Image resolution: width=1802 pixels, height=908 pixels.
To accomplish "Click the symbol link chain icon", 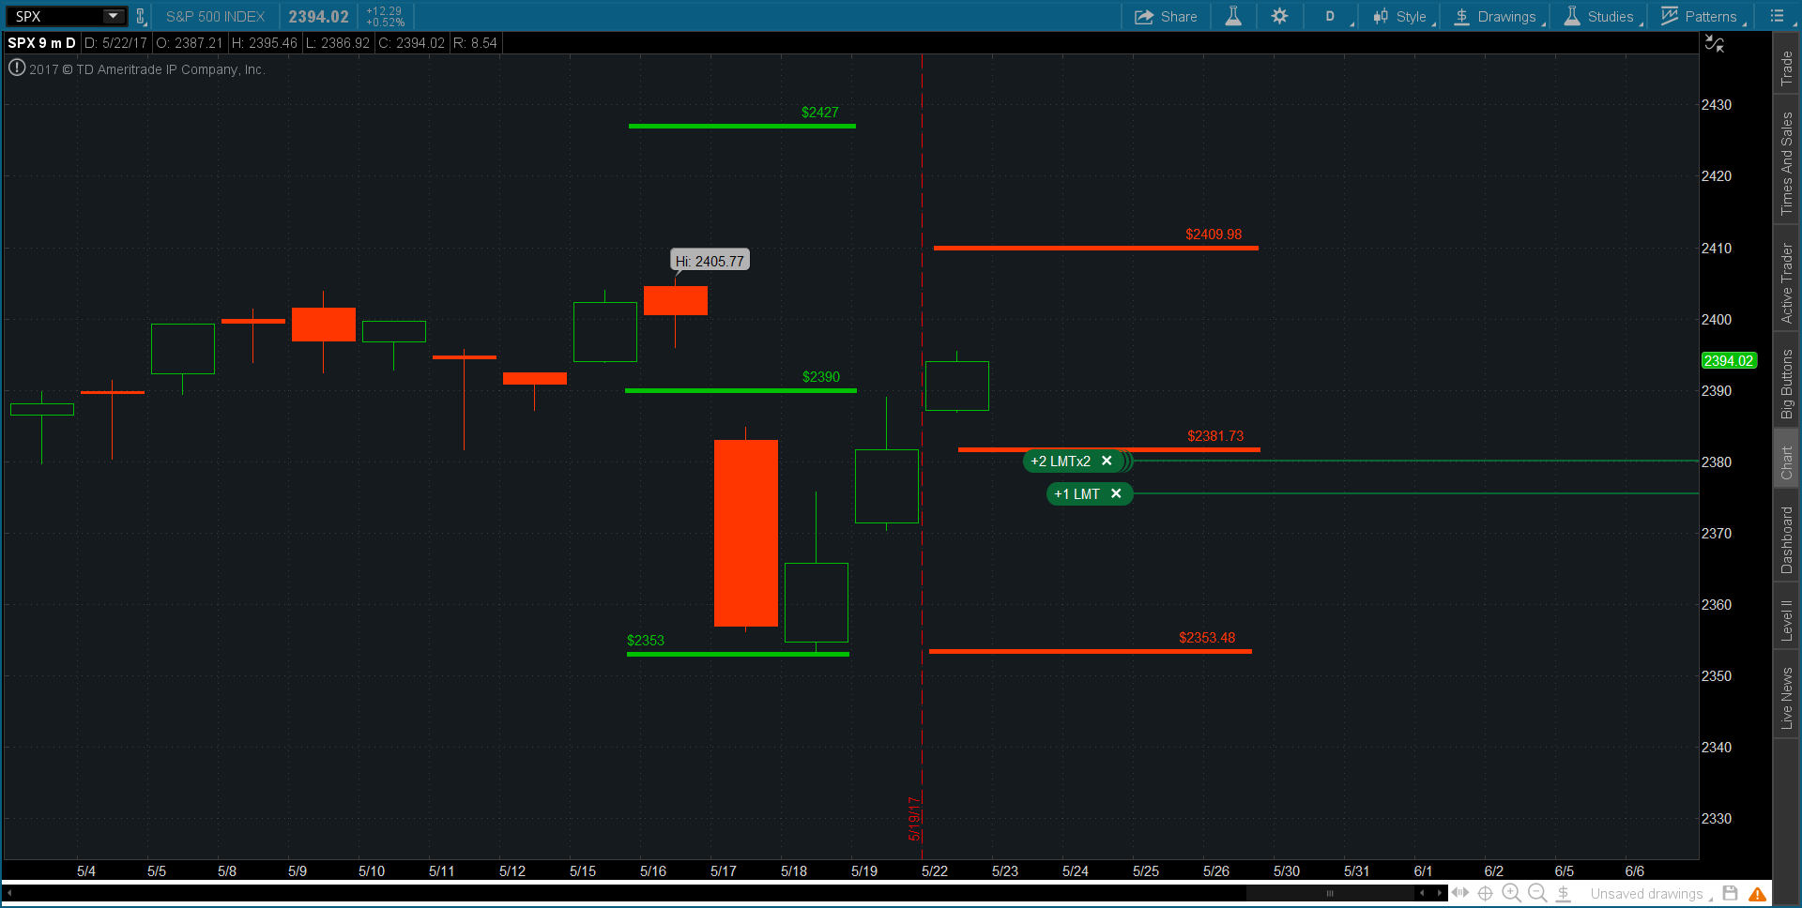I will pyautogui.click(x=141, y=16).
